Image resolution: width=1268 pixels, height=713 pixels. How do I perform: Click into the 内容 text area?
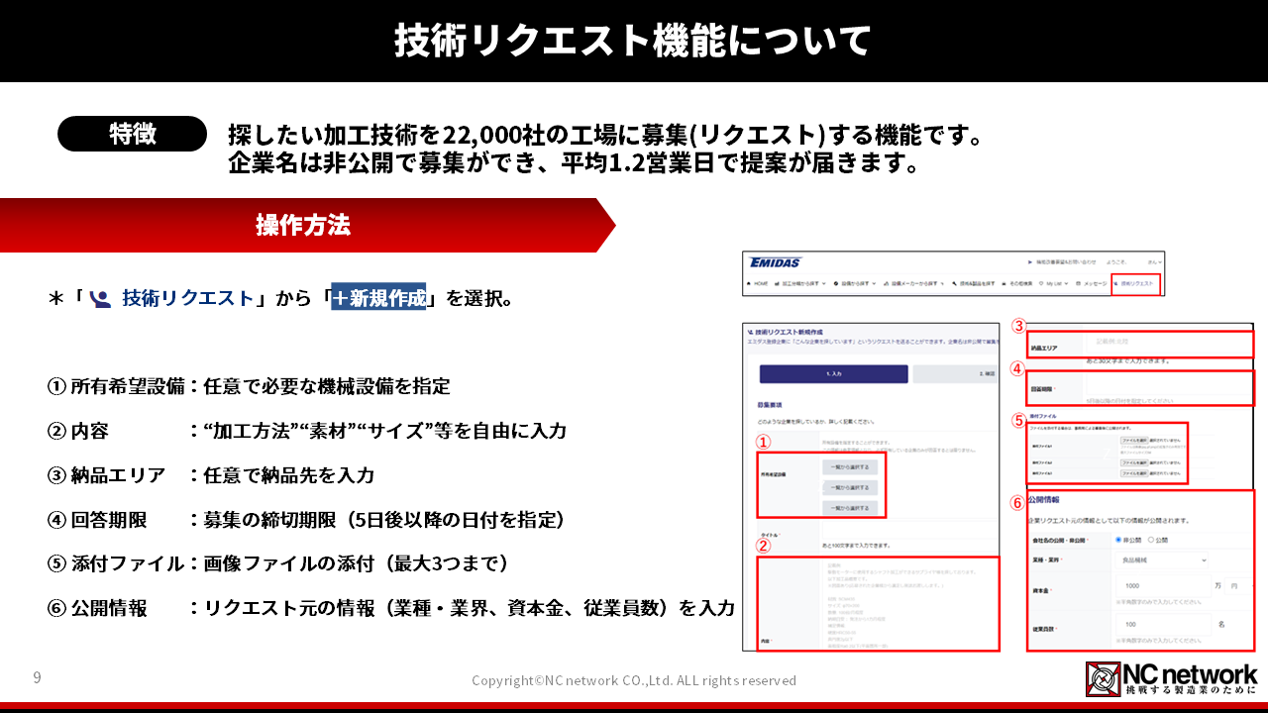[909, 602]
